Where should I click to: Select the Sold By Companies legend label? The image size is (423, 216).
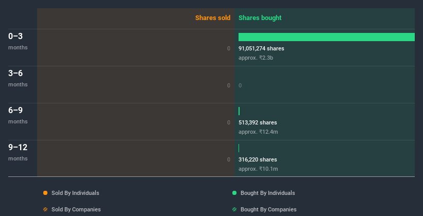coord(76,209)
